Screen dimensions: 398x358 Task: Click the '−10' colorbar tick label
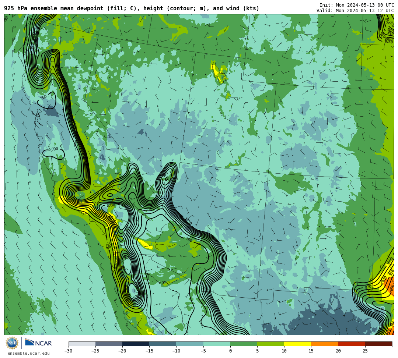176,351
